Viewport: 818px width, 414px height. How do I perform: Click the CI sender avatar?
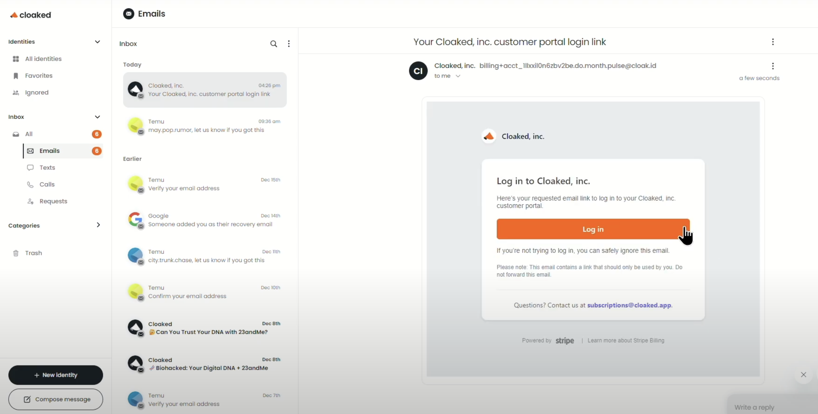pyautogui.click(x=418, y=71)
